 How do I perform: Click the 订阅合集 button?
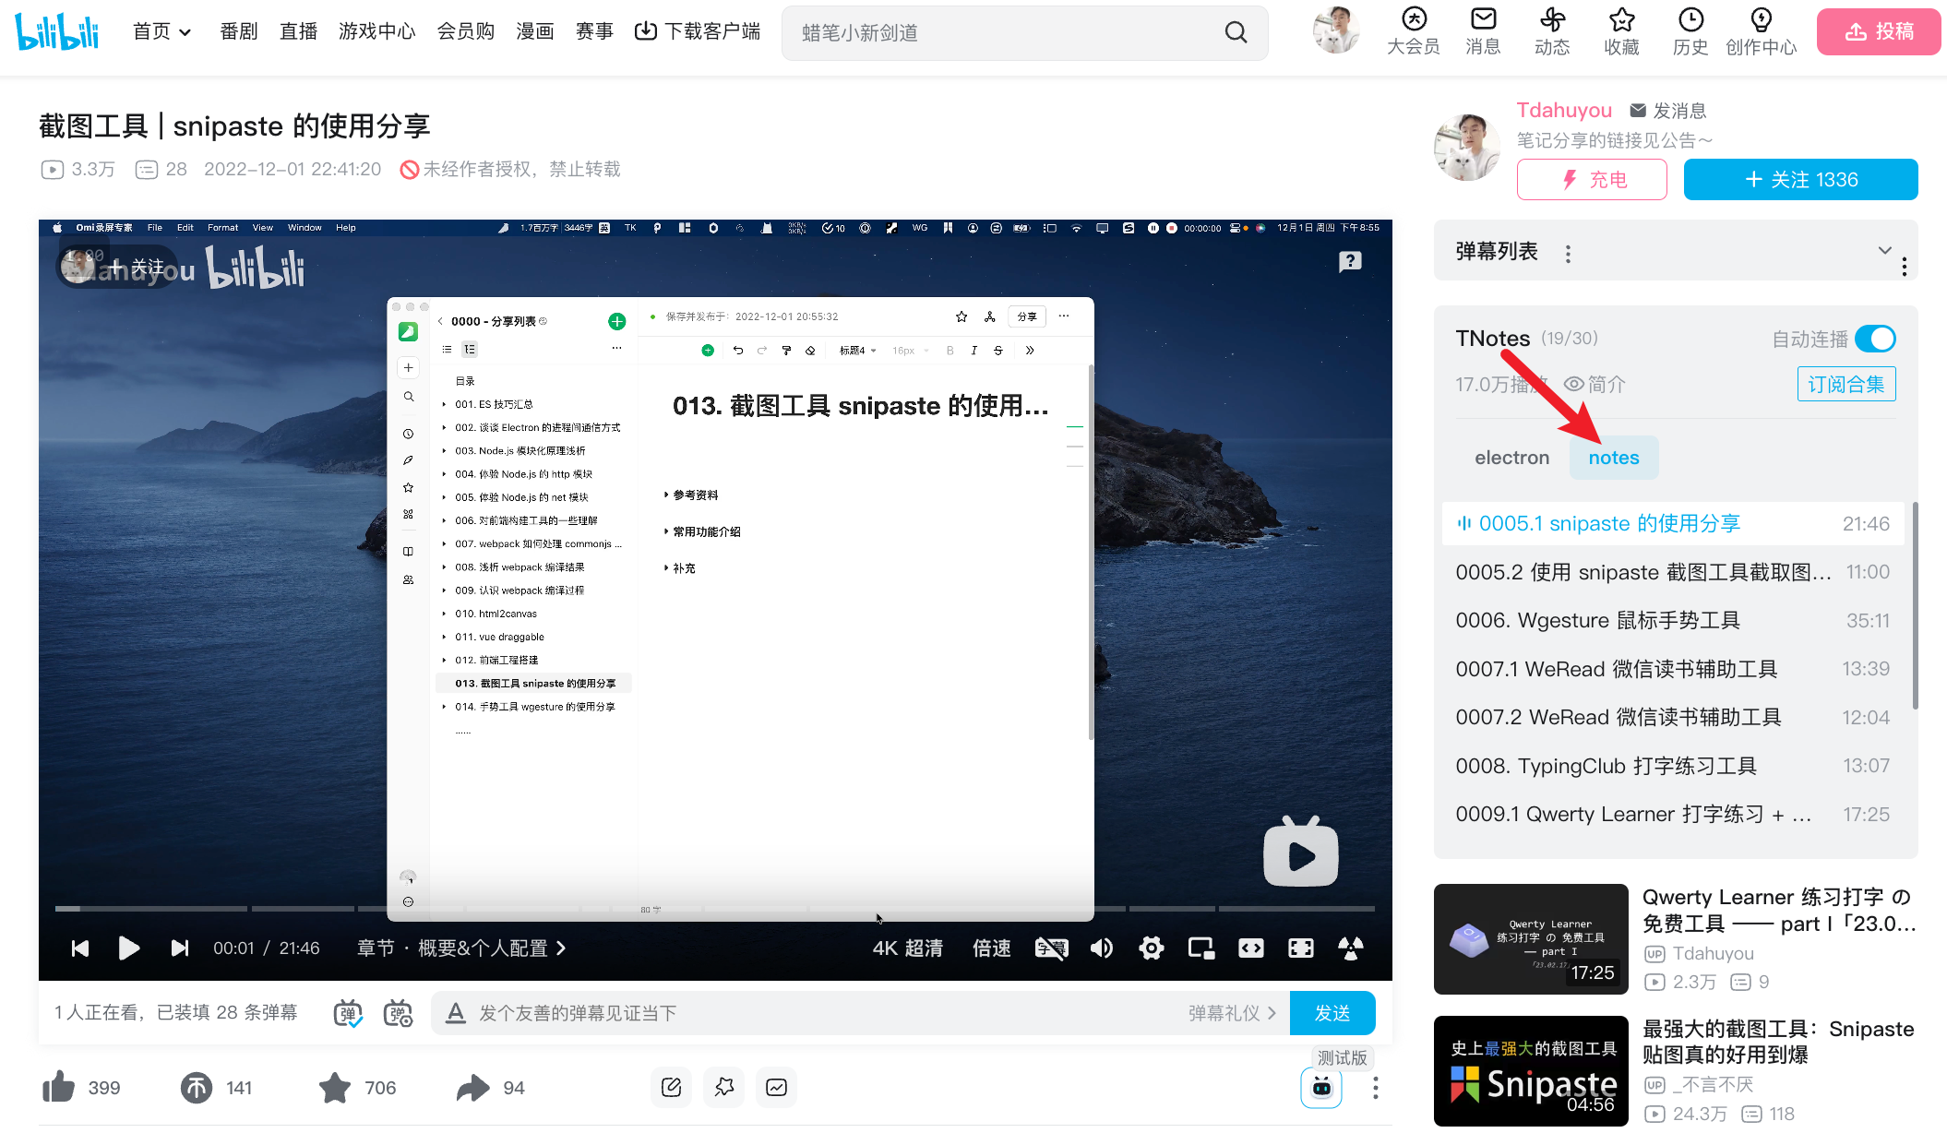(1845, 384)
